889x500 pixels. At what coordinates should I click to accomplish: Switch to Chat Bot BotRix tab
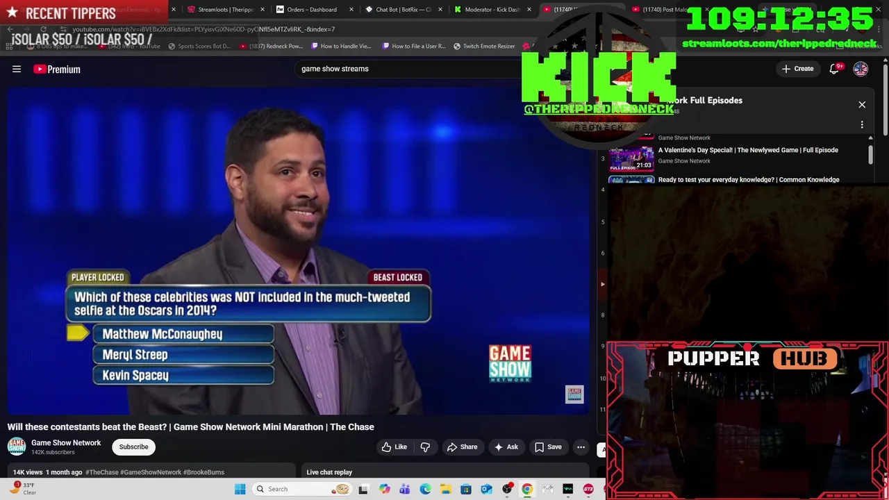click(399, 10)
